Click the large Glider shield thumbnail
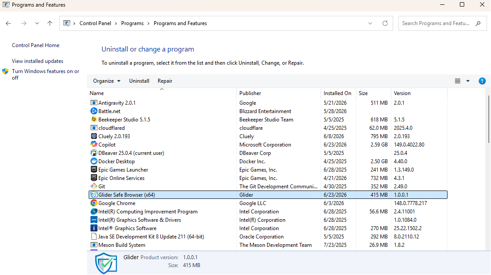Screen dimensions: 491x275 (x=106, y=263)
